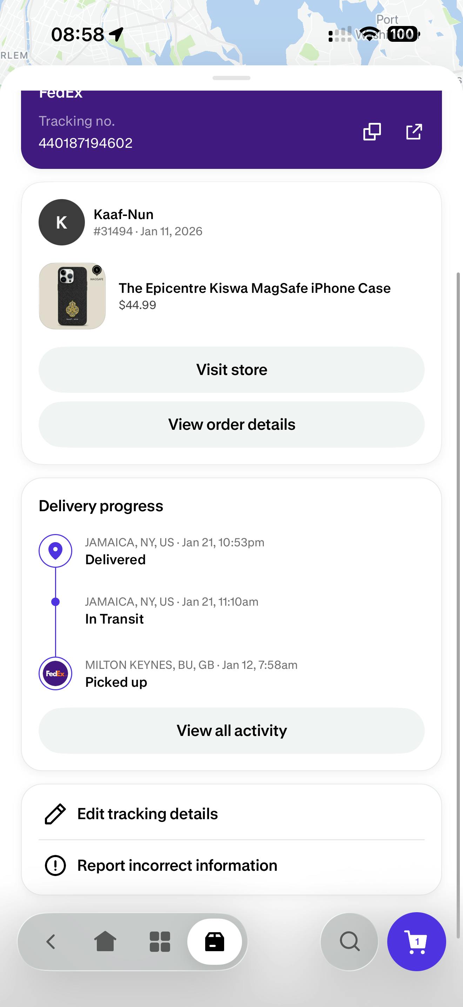Viewport: 463px width, 1007px height.
Task: Tap the FedEx logo on Picked up
Action: (x=55, y=673)
